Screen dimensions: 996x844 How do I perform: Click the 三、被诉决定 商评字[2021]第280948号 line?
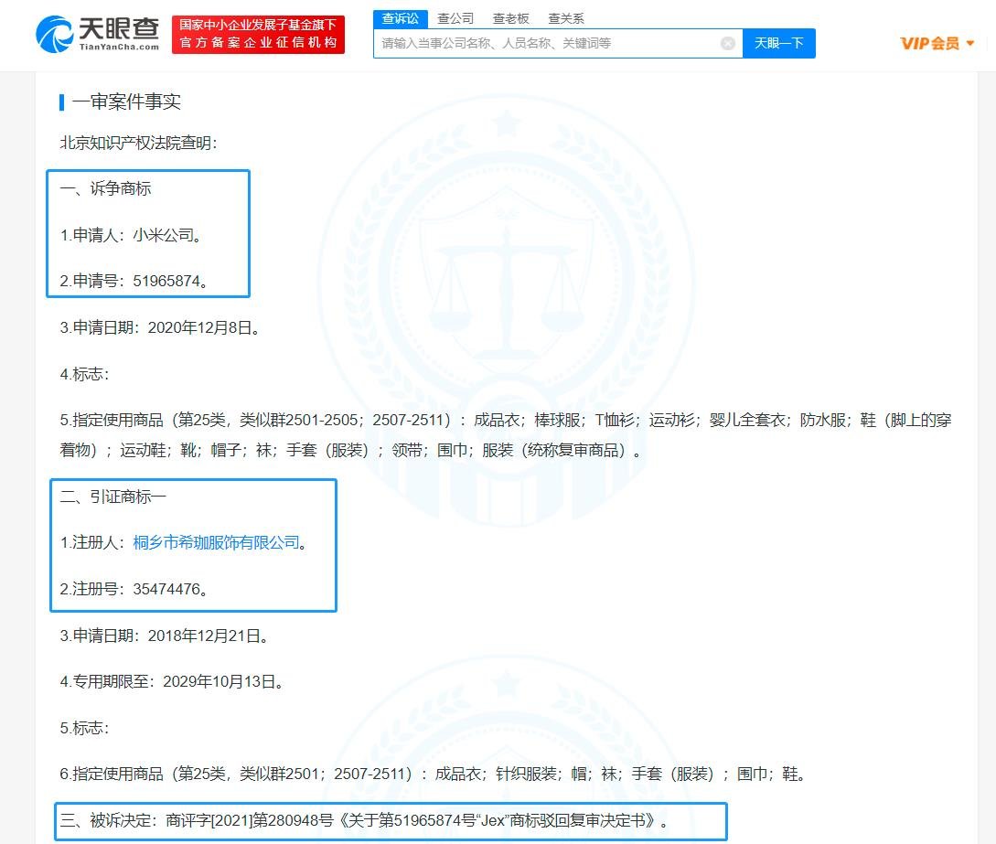364,820
